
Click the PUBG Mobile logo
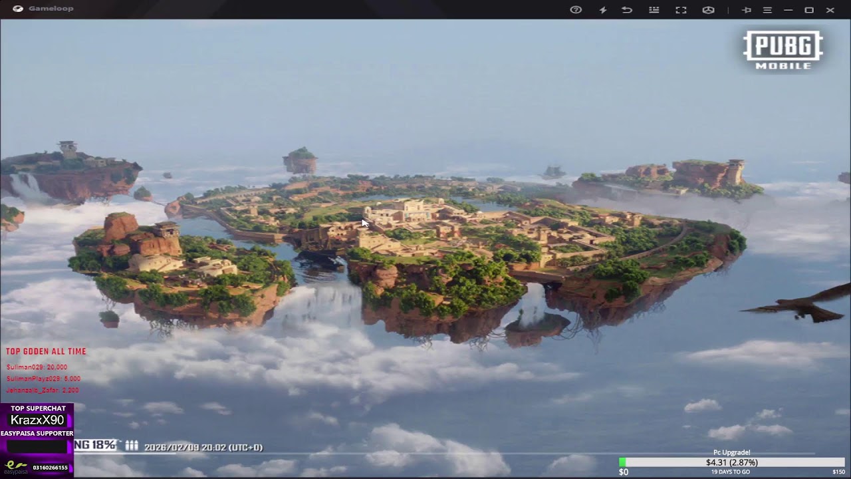point(783,50)
